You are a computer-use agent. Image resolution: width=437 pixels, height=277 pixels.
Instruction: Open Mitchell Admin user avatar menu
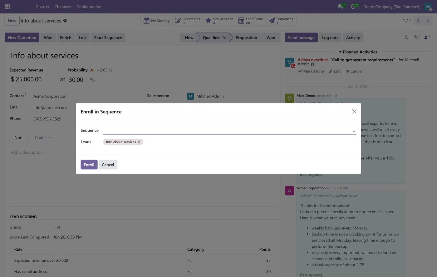click(428, 7)
